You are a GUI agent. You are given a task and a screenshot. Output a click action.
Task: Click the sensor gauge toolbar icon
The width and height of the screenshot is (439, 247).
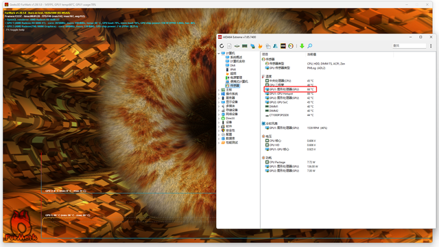[x=291, y=46]
